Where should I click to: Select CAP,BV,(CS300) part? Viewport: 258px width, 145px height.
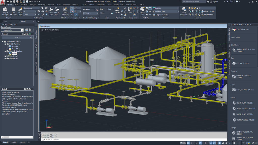(240, 63)
